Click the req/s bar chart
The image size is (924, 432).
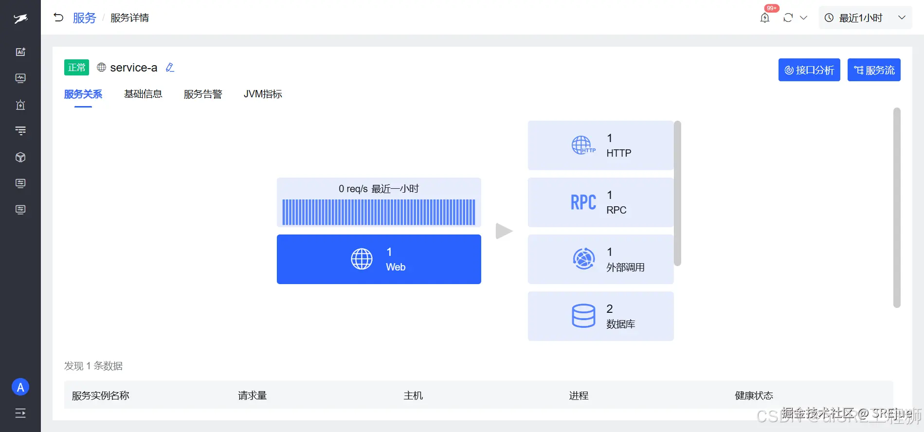click(379, 212)
